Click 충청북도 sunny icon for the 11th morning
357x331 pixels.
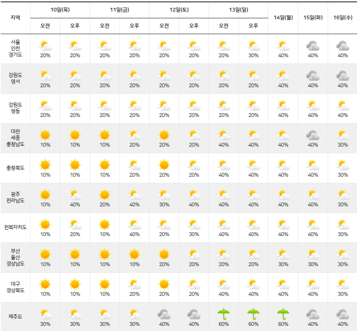coord(104,165)
